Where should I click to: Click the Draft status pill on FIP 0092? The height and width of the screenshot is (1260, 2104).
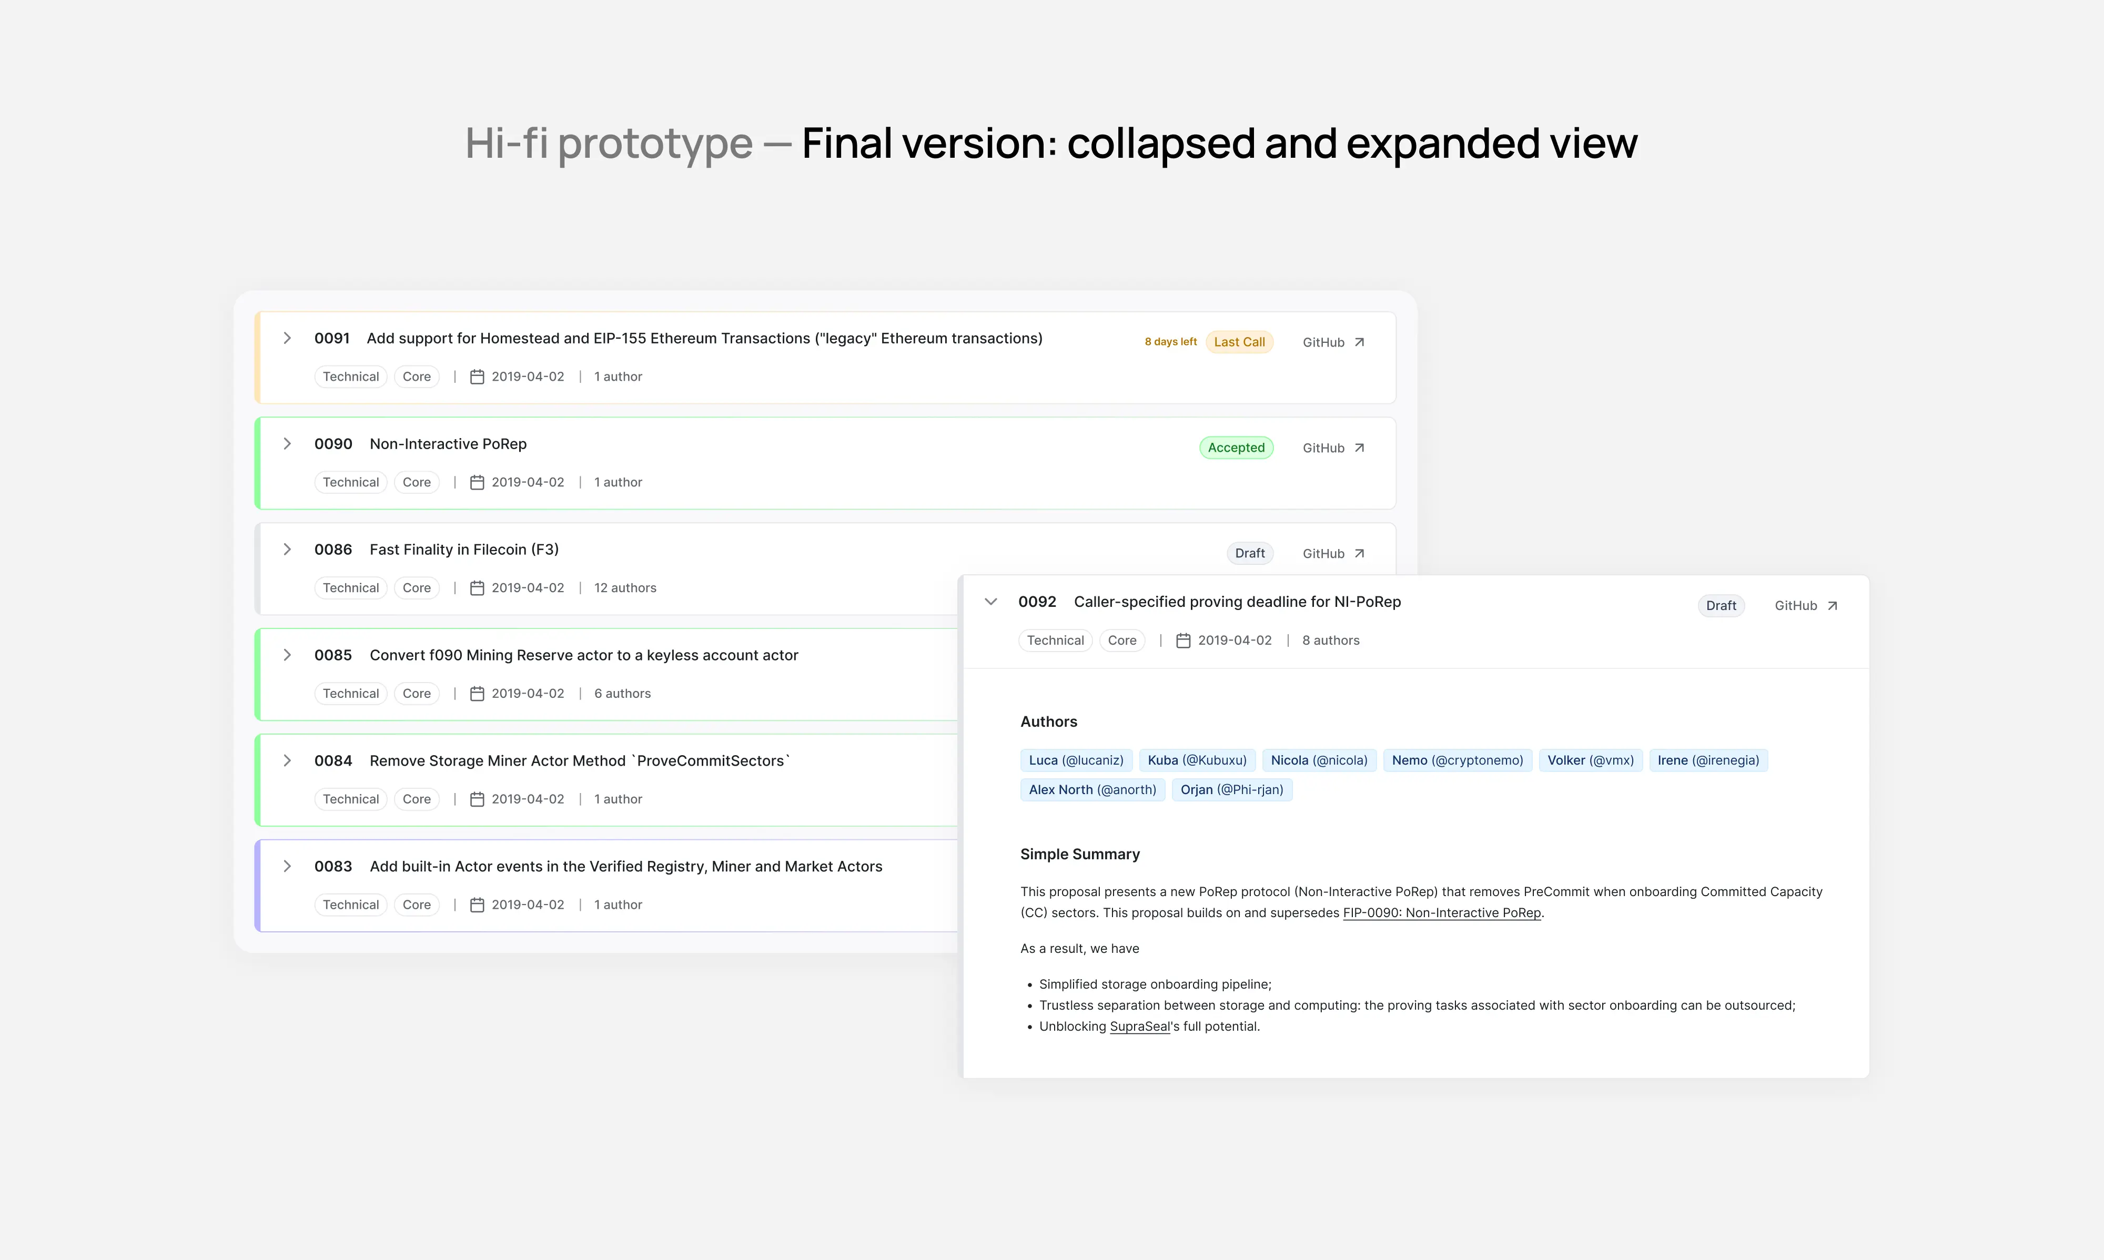click(x=1721, y=605)
